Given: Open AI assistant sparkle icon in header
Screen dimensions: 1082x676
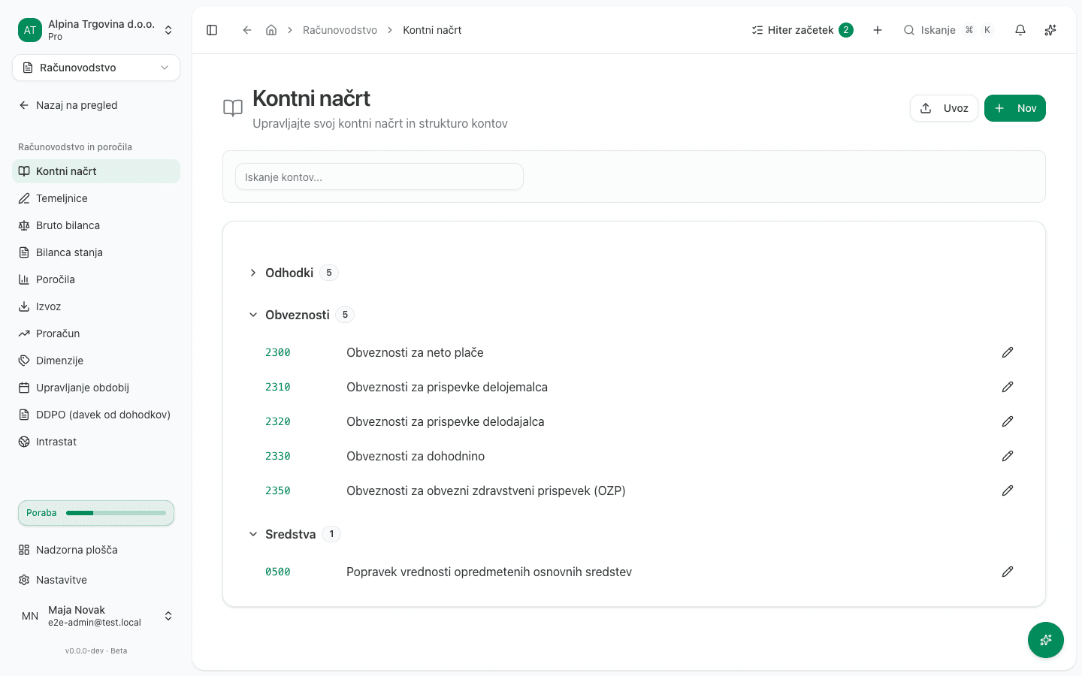Looking at the screenshot, I should [1050, 30].
